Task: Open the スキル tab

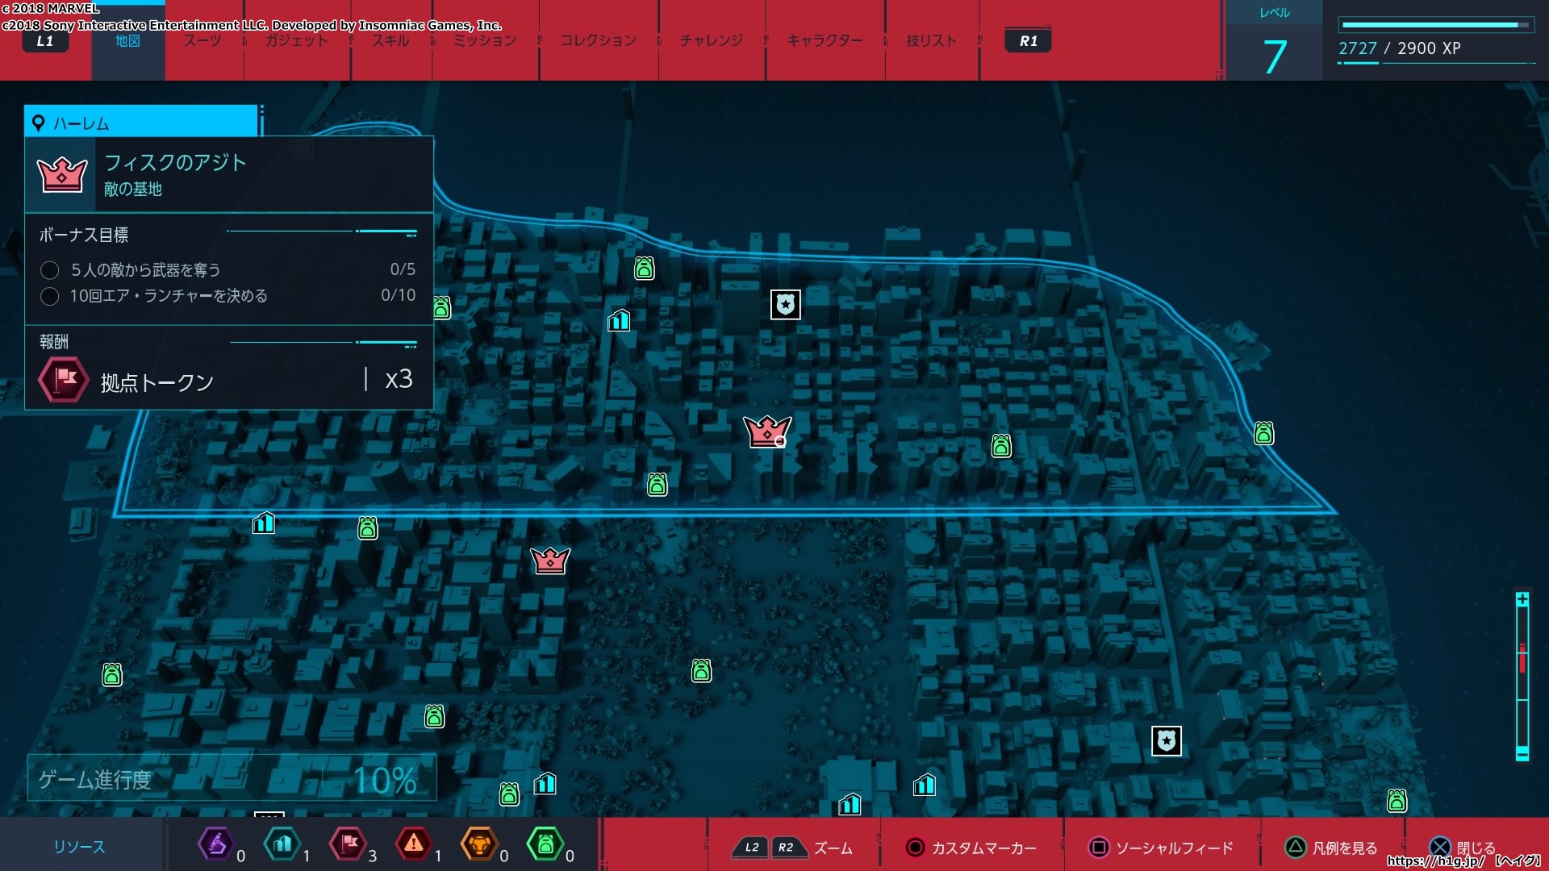Action: click(390, 40)
